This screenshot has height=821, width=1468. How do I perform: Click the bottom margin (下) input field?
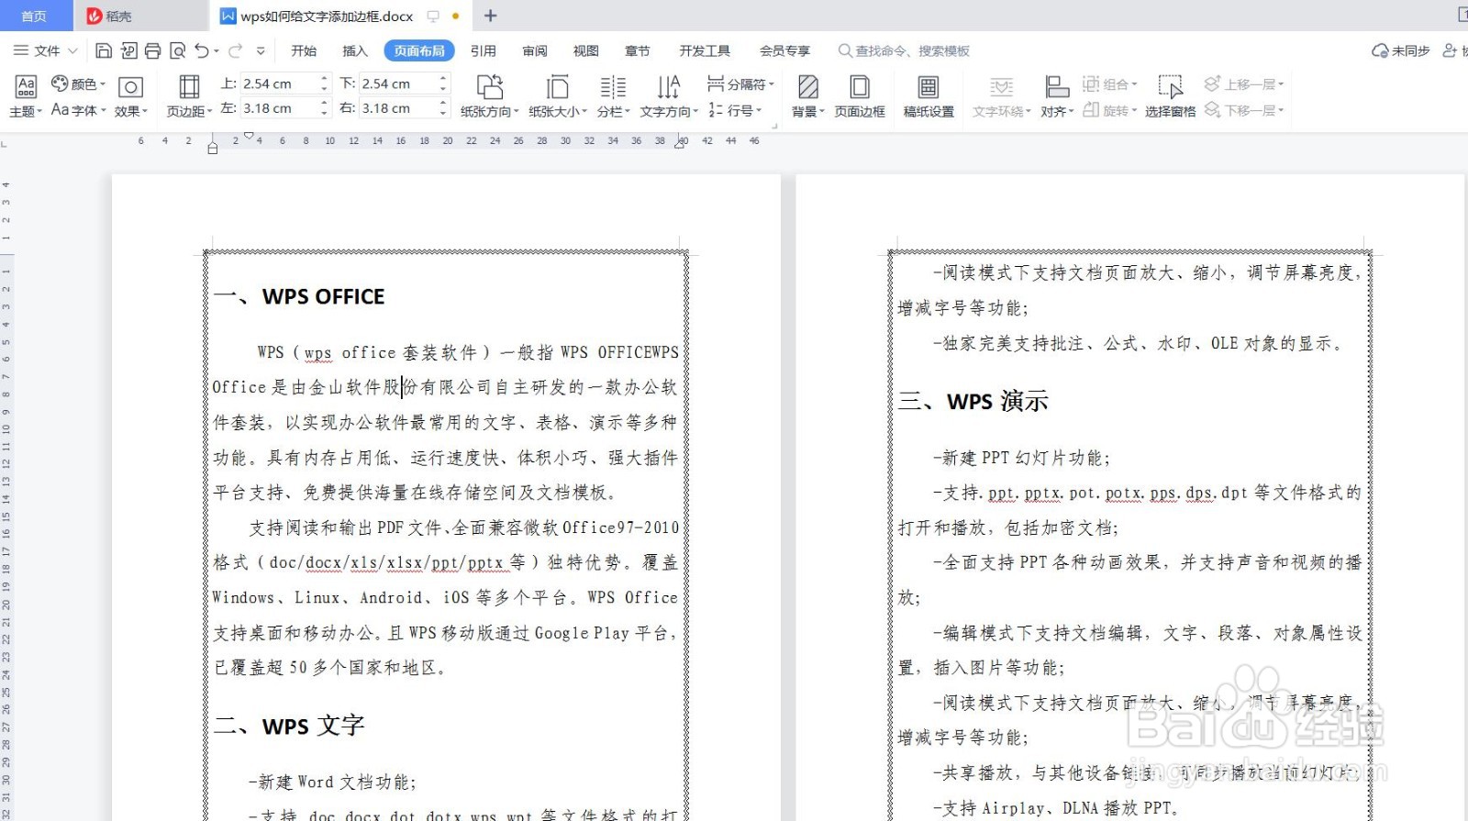(398, 83)
